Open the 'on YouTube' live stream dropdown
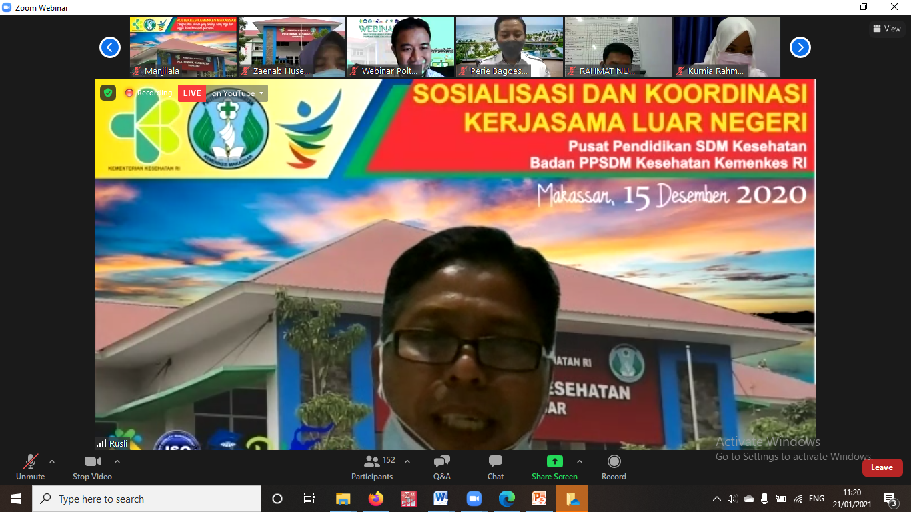Image resolution: width=911 pixels, height=512 pixels. 237,93
